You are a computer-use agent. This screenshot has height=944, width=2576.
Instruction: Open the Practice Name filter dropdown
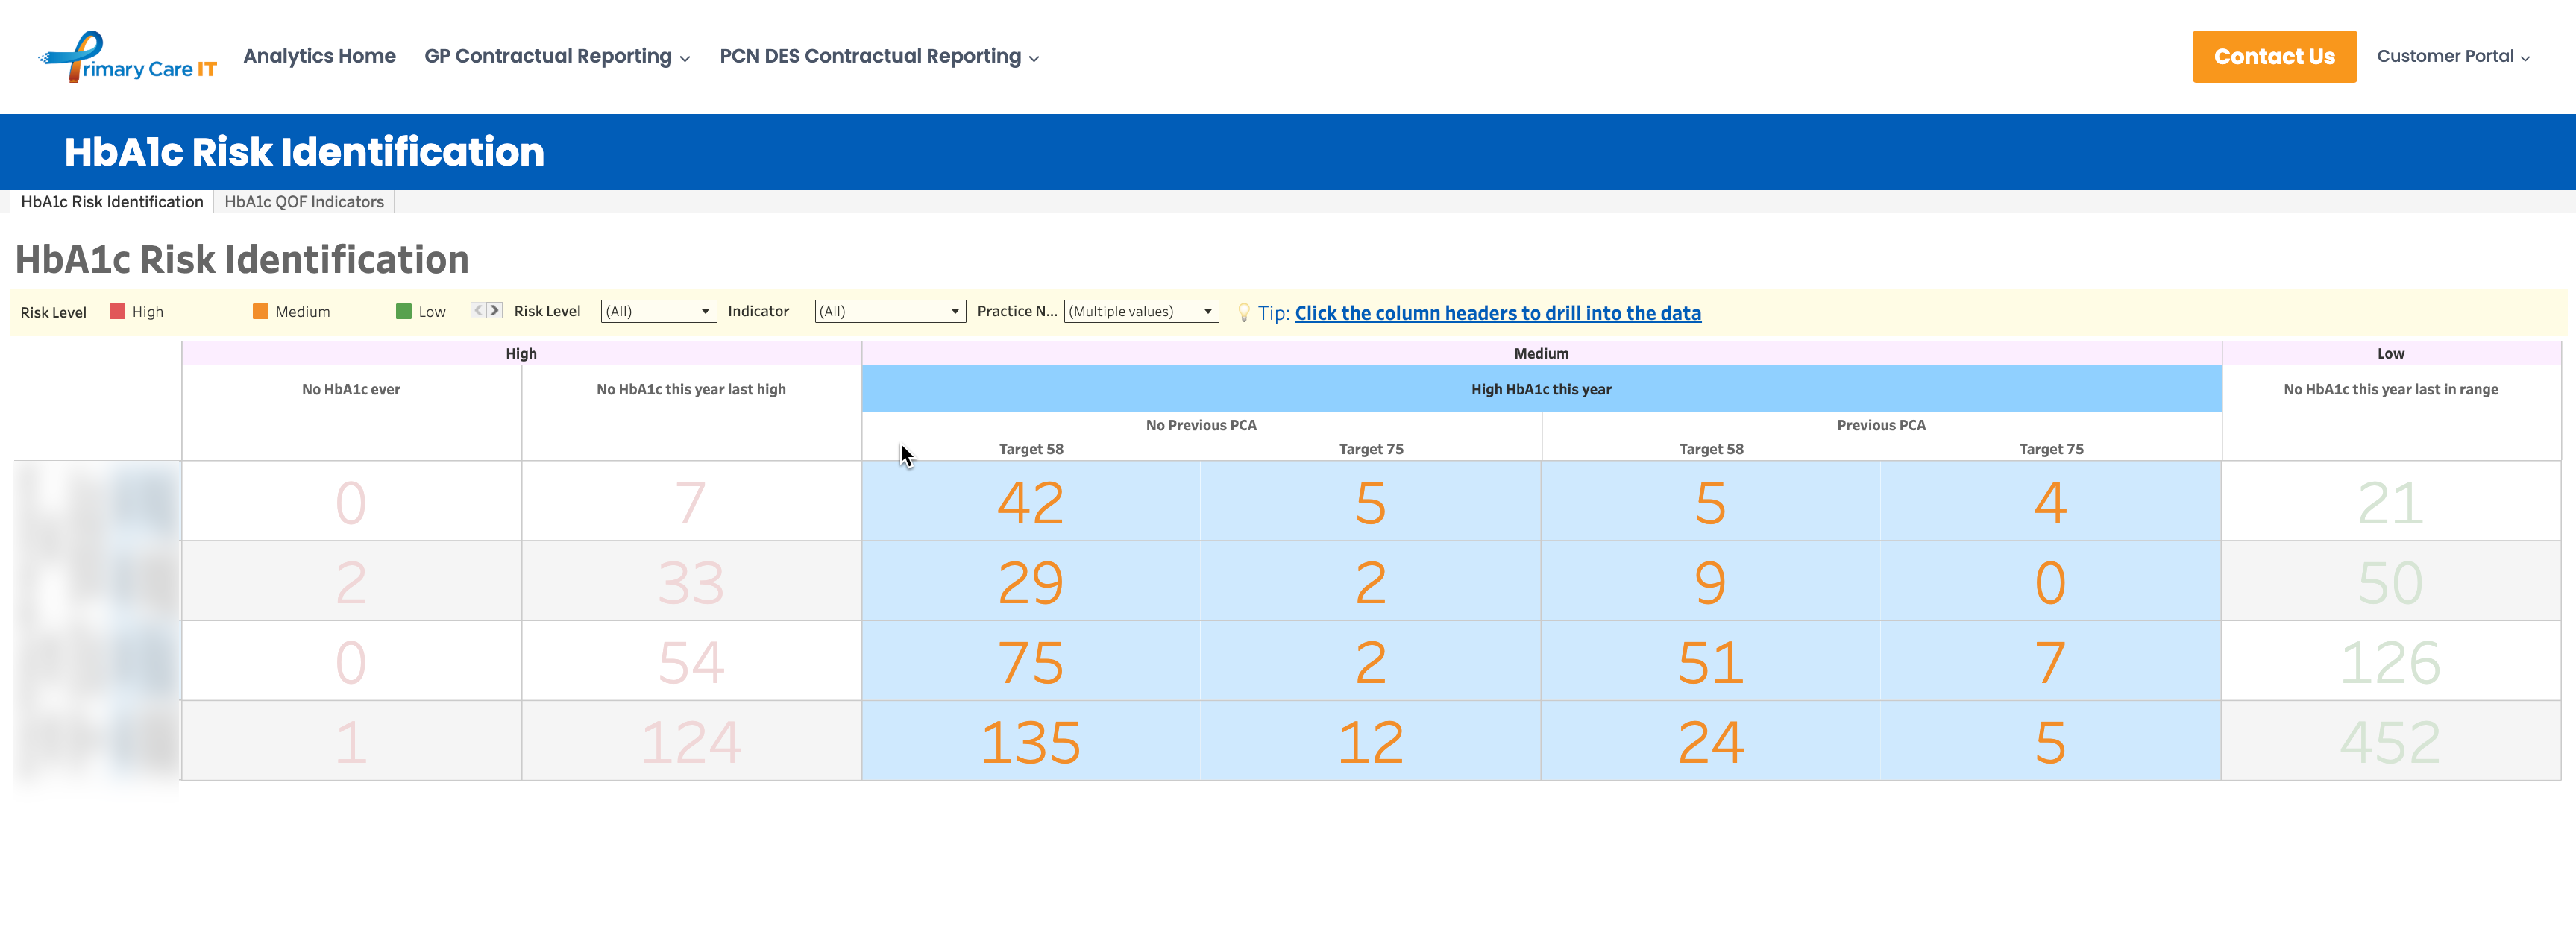click(1141, 312)
